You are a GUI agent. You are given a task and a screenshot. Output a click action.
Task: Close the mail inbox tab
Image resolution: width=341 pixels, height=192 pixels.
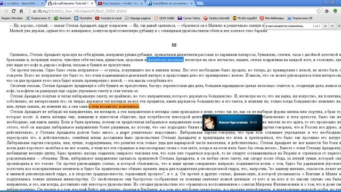point(42,4)
